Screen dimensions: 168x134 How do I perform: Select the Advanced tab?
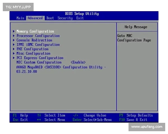(35, 18)
